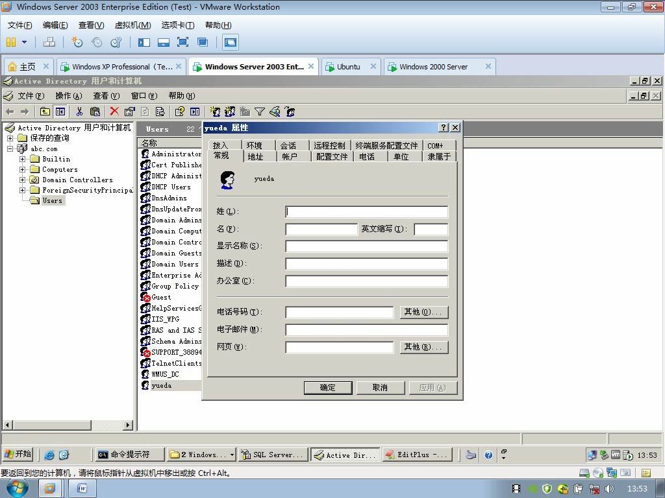This screenshot has height=498, width=665.
Task: Click the Export list icon in AD toolbar
Action: click(160, 112)
